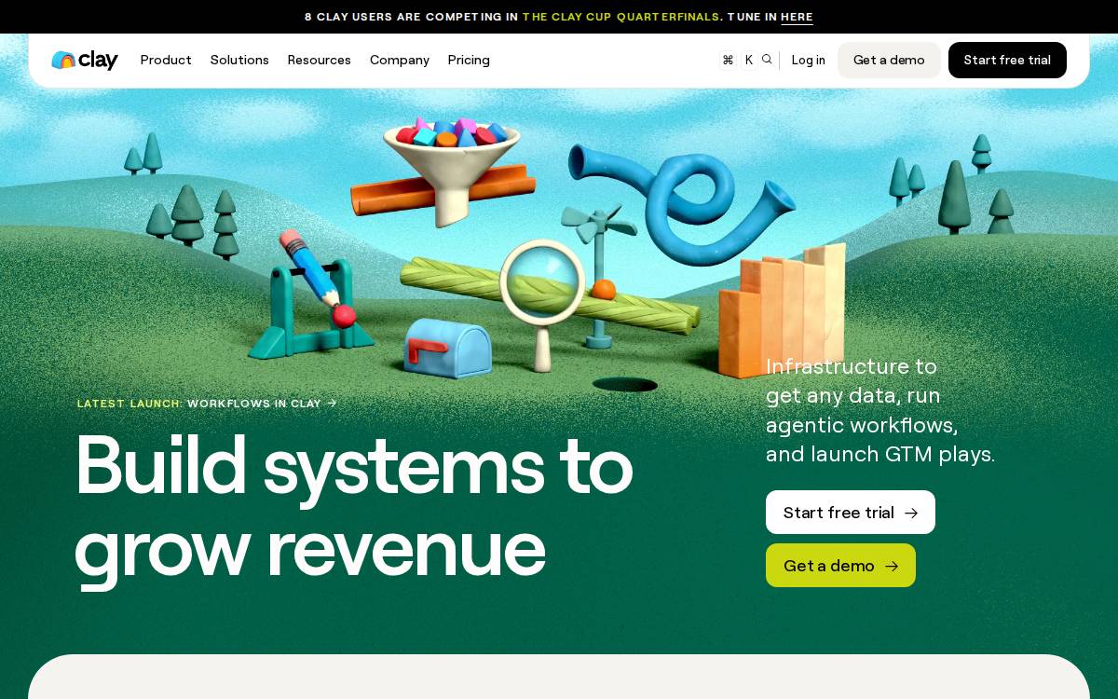Open the Resources menu

pyautogui.click(x=319, y=60)
